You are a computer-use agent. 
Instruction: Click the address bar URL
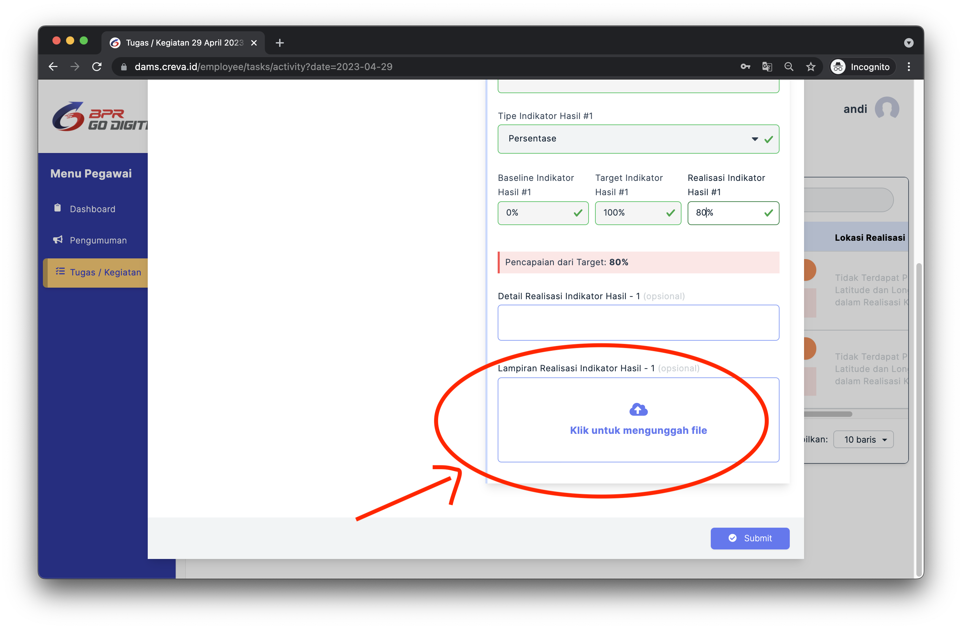(x=263, y=67)
